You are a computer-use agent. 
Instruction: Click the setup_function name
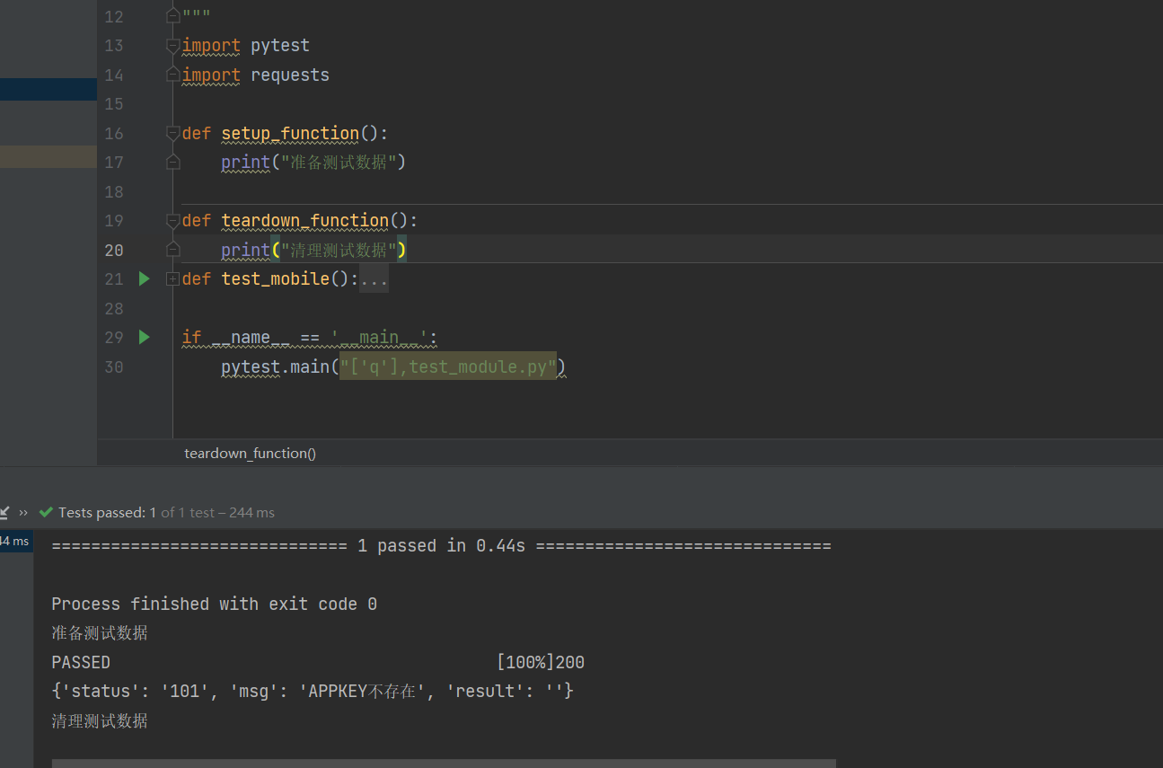tap(290, 134)
